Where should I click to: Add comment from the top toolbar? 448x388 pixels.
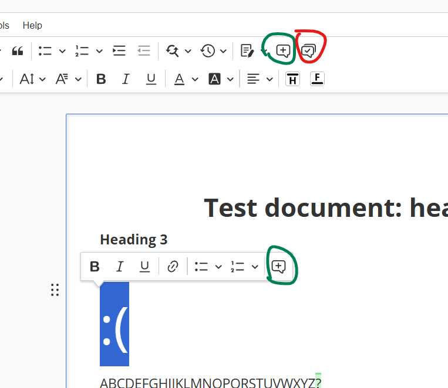click(x=283, y=51)
